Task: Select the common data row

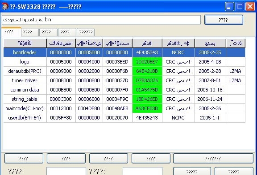Action: tap(124, 90)
